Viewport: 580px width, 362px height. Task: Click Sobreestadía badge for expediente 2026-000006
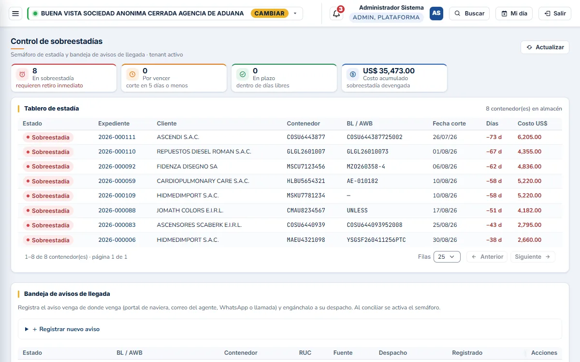[48, 240]
